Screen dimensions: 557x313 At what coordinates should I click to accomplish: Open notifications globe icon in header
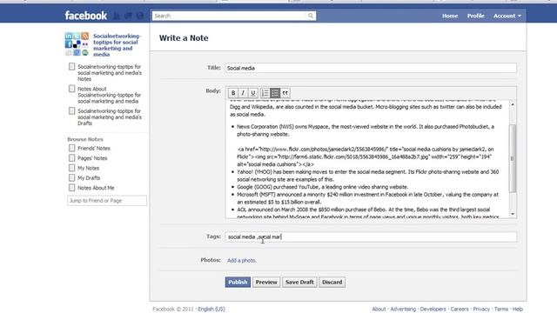[140, 16]
